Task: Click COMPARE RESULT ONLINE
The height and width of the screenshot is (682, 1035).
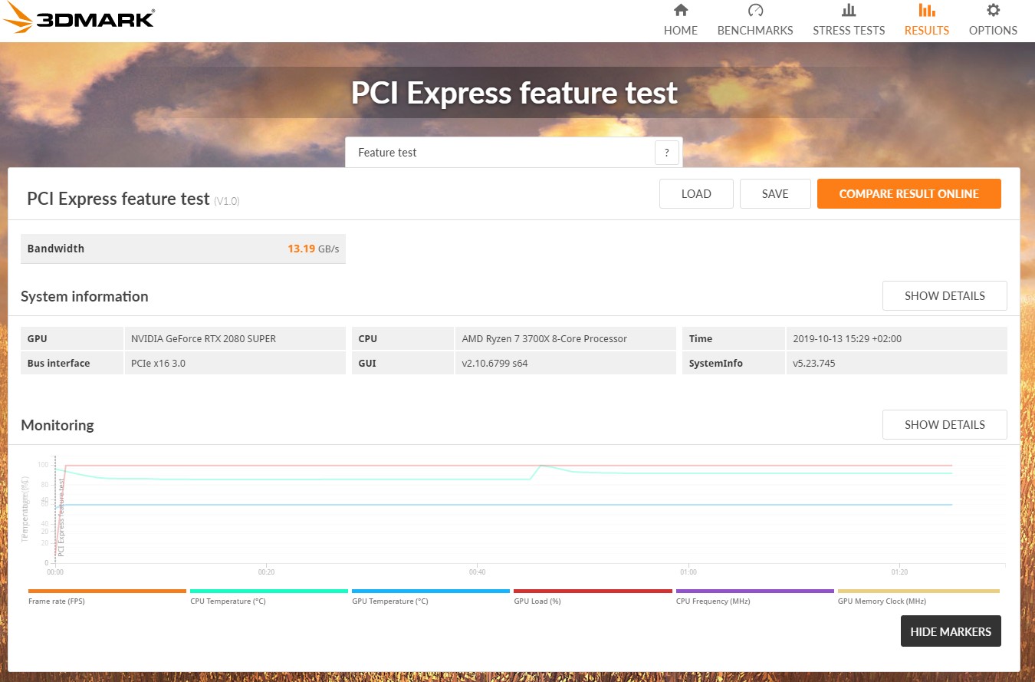Action: [909, 194]
